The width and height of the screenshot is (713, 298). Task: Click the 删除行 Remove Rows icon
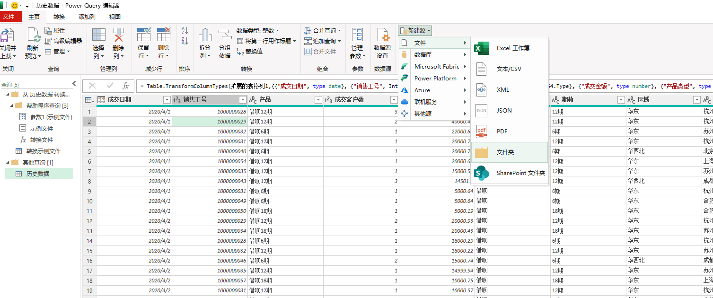(x=164, y=35)
